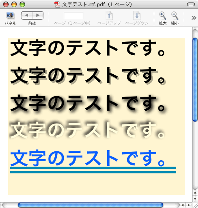The image size is (198, 208).
Task: Zoom out with 縮小 magnifier
Action: click(x=175, y=16)
